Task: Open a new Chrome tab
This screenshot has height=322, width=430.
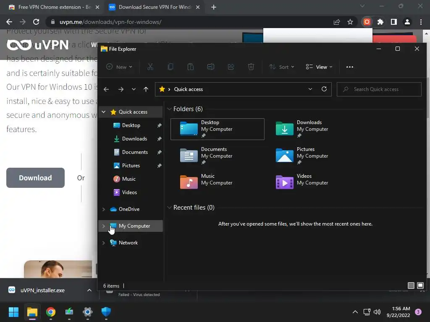Action: [214, 7]
